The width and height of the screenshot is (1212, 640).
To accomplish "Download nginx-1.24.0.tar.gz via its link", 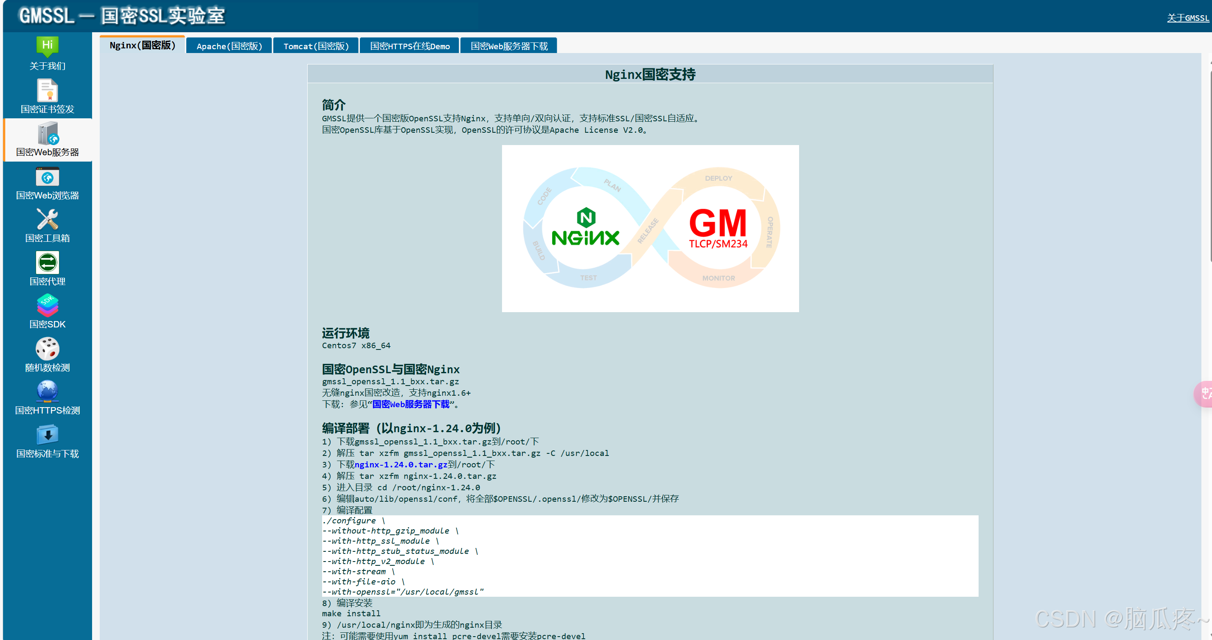I will 401,464.
